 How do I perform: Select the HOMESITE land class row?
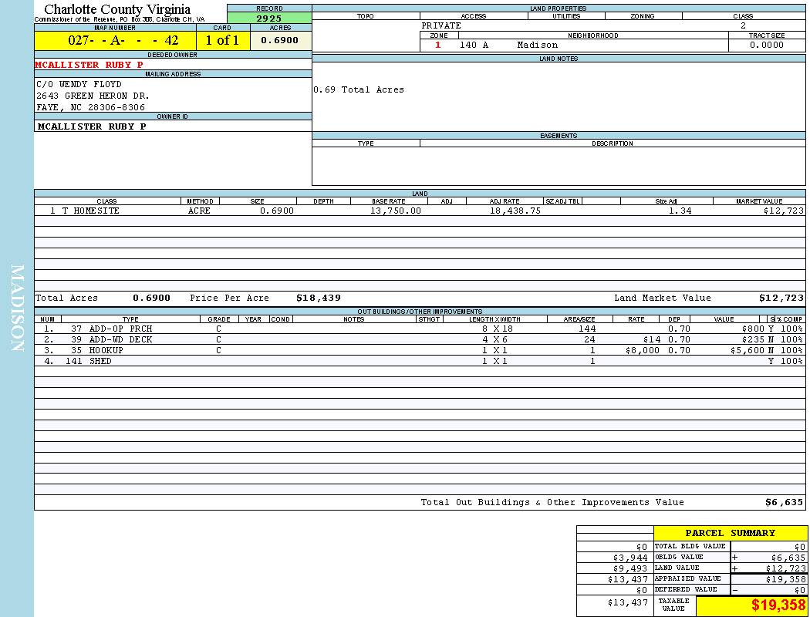click(x=96, y=211)
